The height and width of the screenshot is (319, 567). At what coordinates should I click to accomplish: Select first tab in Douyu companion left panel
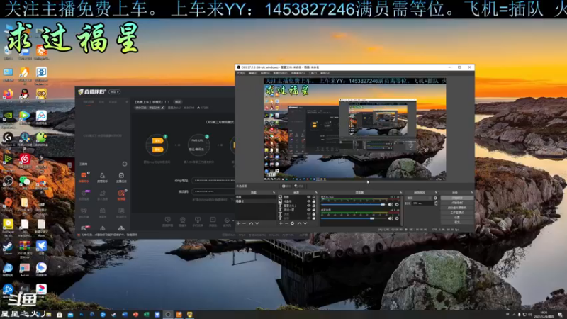[89, 102]
